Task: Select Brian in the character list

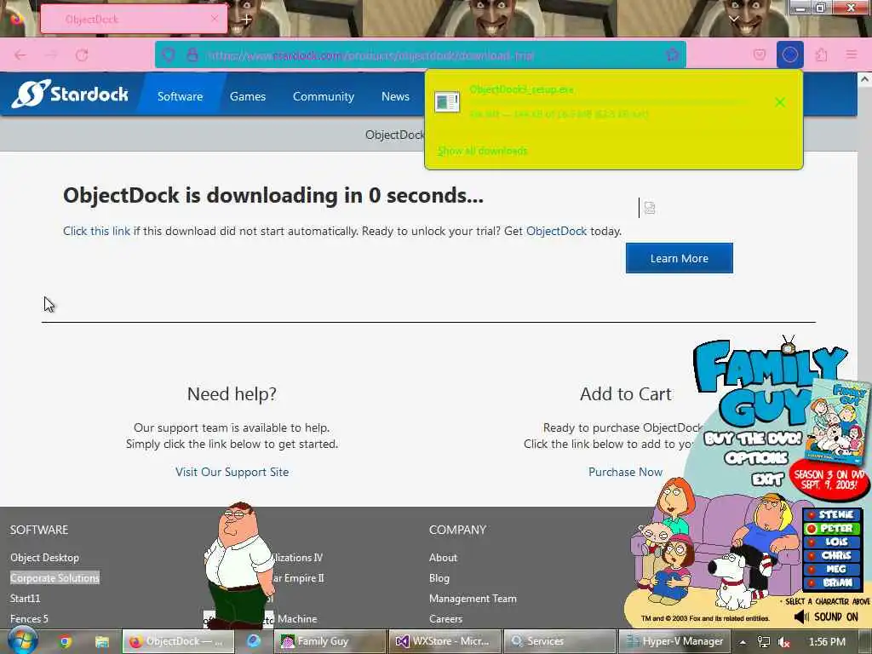Action: tap(831, 582)
